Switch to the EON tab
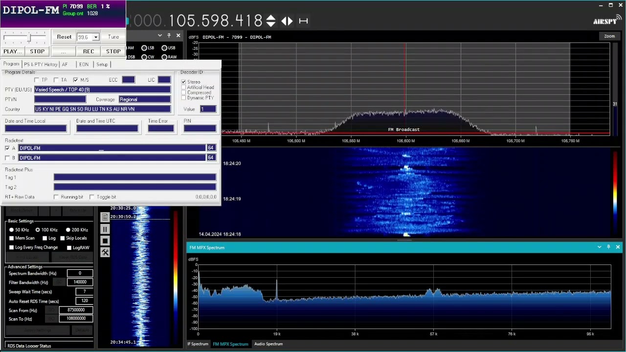 pos(84,65)
